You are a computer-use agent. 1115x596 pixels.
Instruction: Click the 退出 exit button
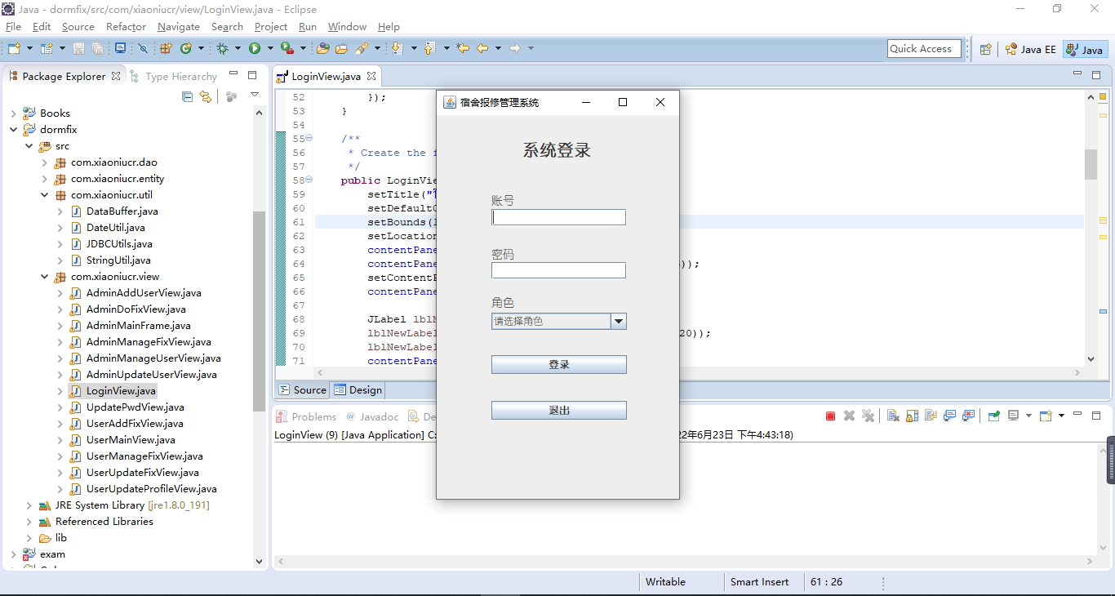coord(558,411)
